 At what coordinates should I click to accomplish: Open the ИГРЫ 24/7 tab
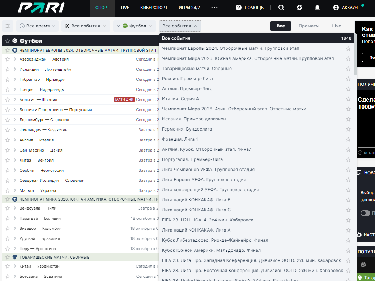tap(189, 8)
